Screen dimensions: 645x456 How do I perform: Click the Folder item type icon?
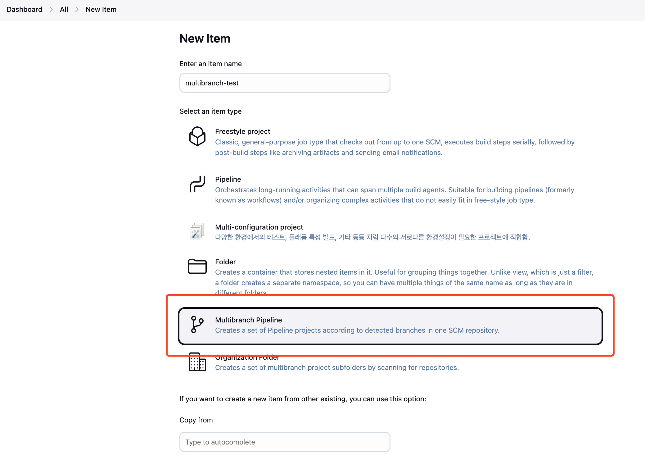pyautogui.click(x=197, y=267)
